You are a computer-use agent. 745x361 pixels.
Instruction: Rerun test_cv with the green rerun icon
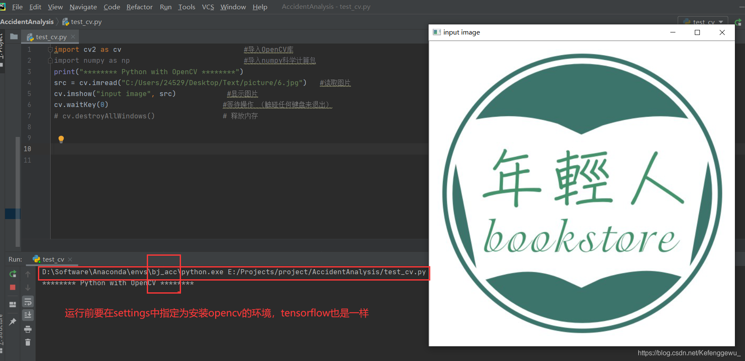click(13, 274)
